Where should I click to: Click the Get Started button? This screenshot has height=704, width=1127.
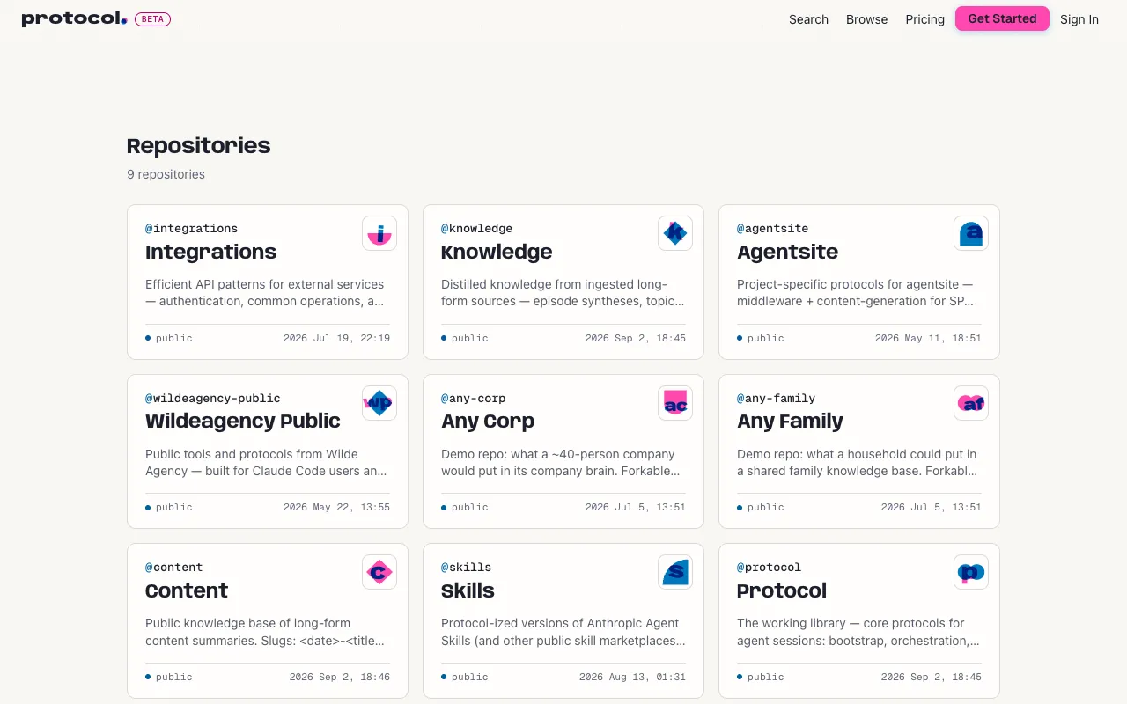pyautogui.click(x=1002, y=18)
